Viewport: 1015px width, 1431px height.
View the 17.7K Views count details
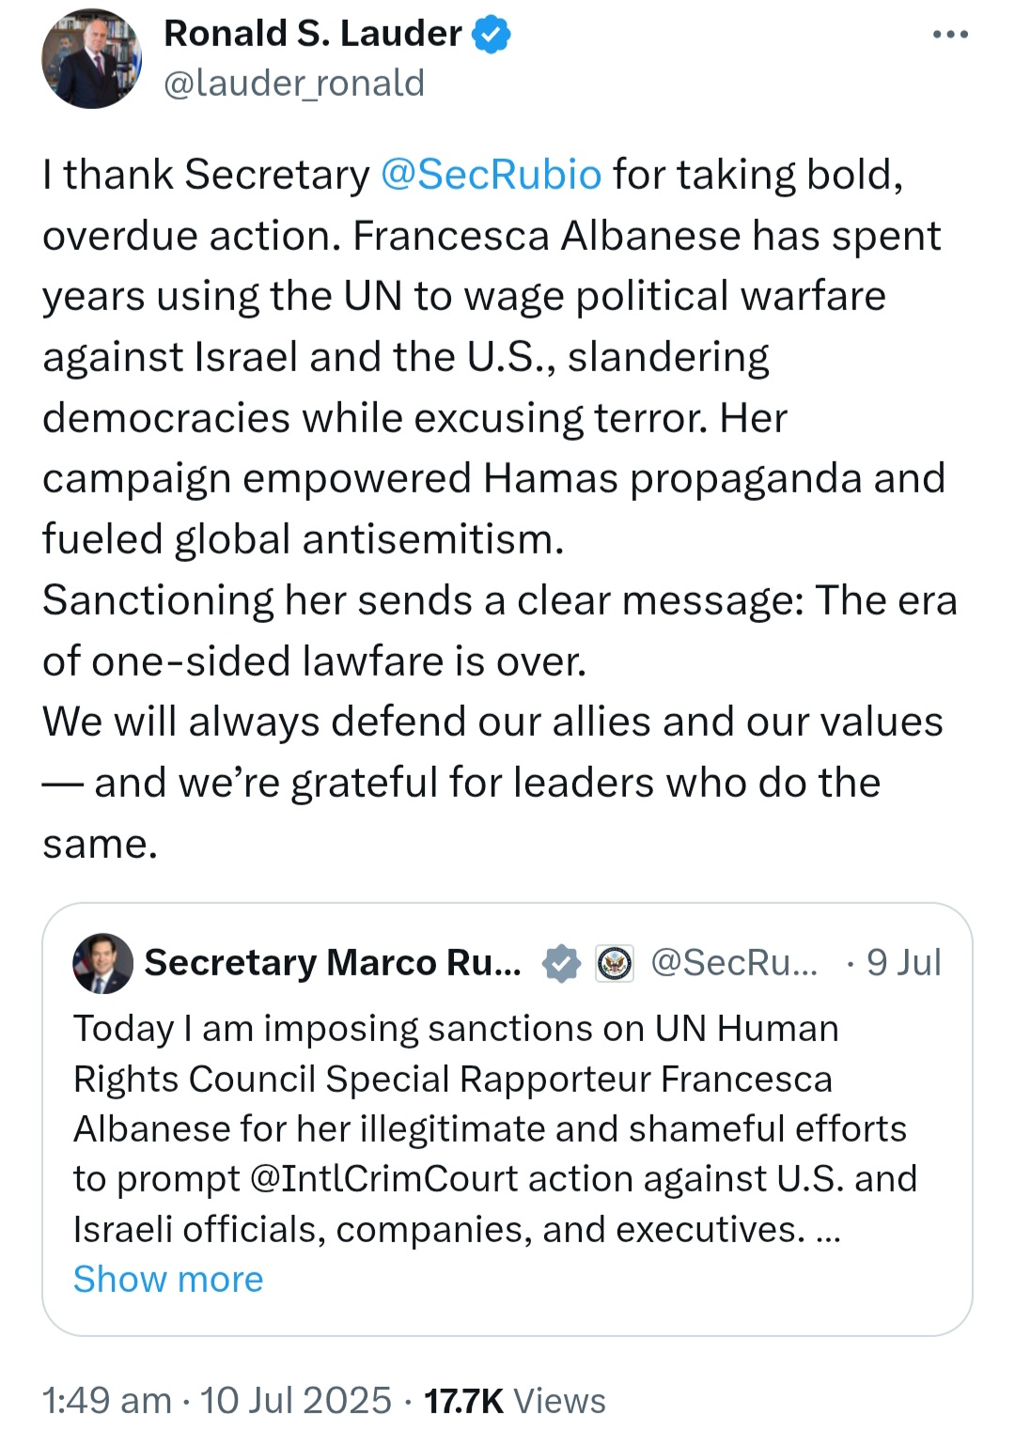click(515, 1400)
